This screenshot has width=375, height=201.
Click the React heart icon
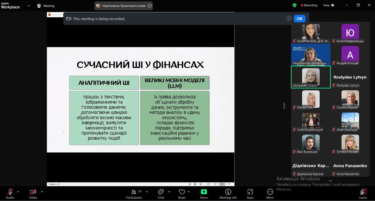[x=182, y=194]
